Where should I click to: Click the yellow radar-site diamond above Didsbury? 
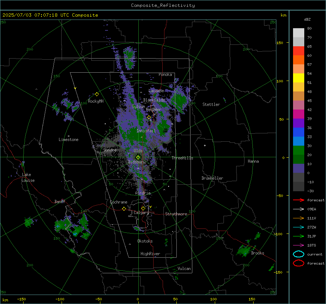pyautogui.click(x=138, y=158)
